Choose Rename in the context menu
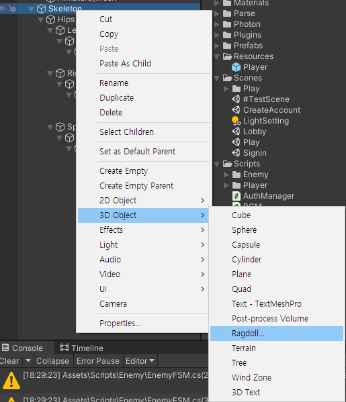This screenshot has width=346, height=402. click(143, 83)
